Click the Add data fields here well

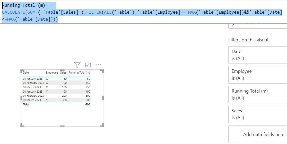[x=258, y=134]
